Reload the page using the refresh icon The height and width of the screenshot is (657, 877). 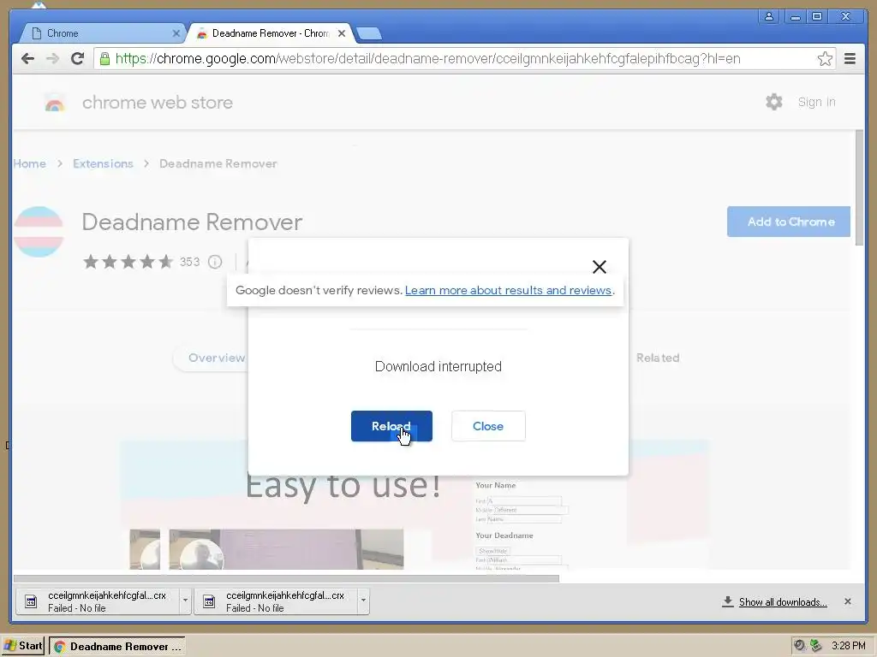click(x=78, y=59)
